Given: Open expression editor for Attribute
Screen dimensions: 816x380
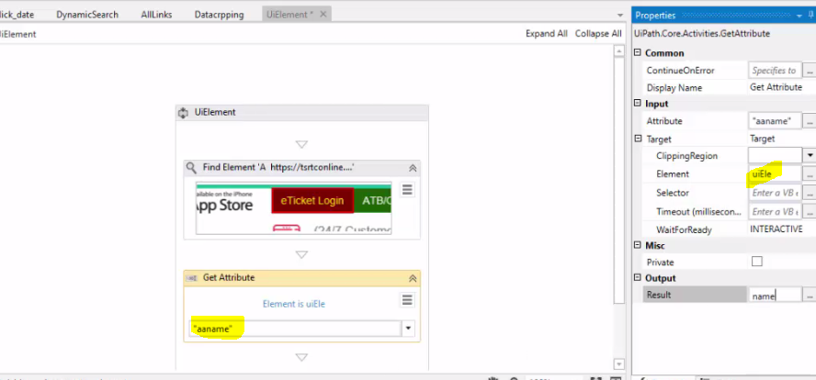Looking at the screenshot, I should pyautogui.click(x=810, y=121).
